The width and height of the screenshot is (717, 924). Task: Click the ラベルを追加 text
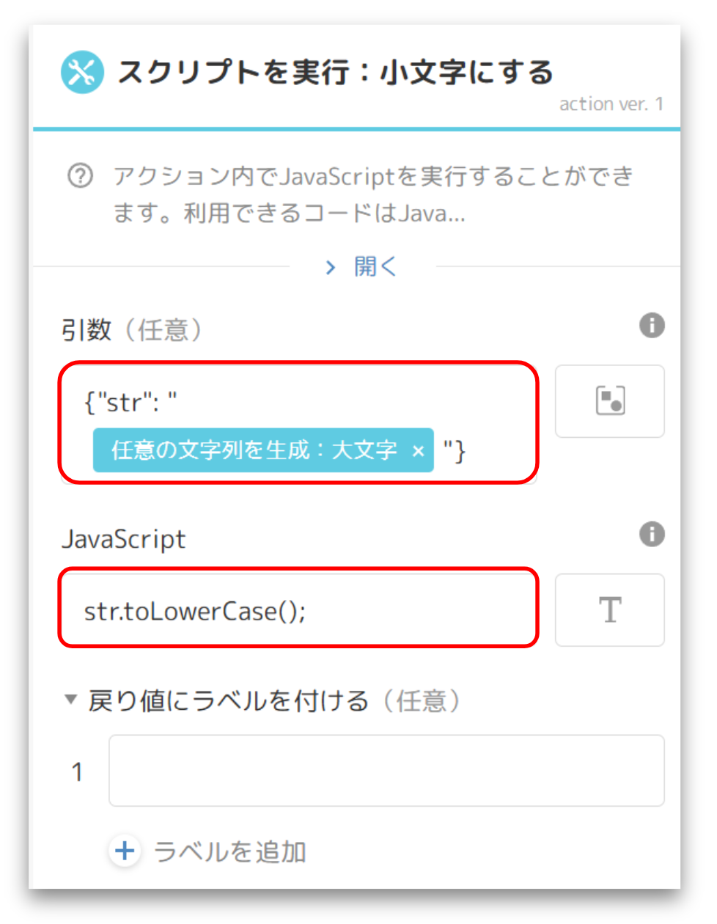point(230,851)
